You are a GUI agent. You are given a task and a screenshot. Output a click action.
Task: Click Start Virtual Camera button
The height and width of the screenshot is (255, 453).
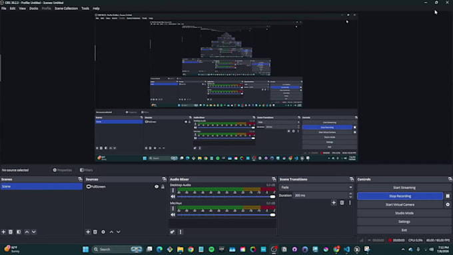point(400,204)
